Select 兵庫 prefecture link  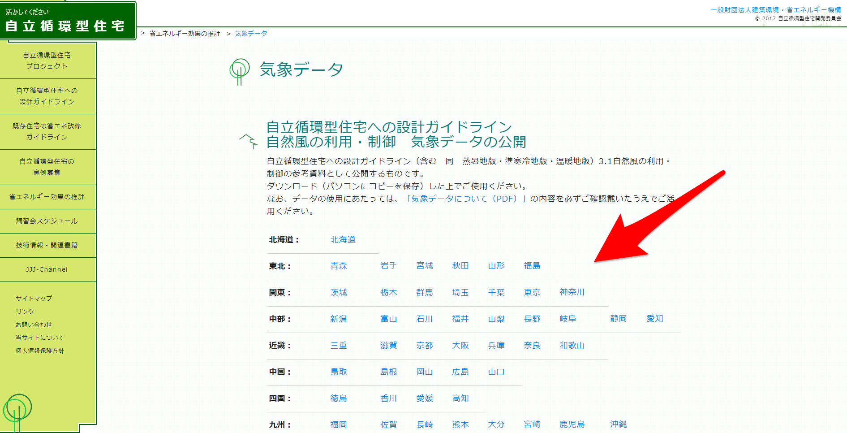(496, 345)
